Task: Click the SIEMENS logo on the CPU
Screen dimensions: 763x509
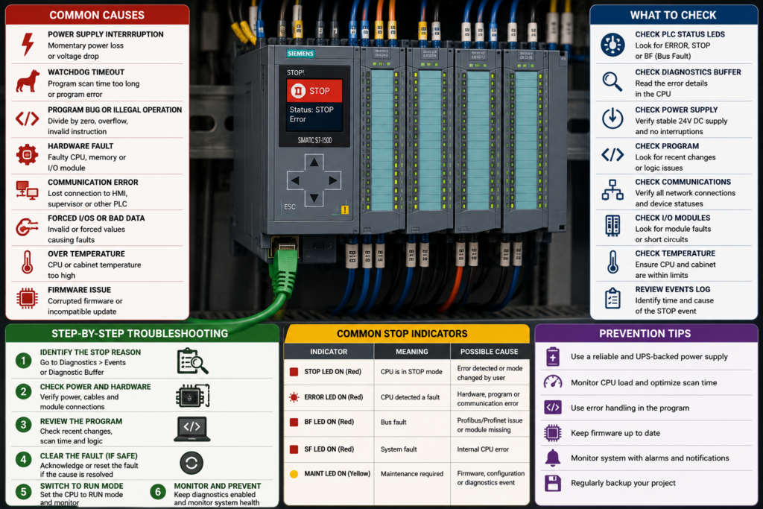Action: point(300,54)
